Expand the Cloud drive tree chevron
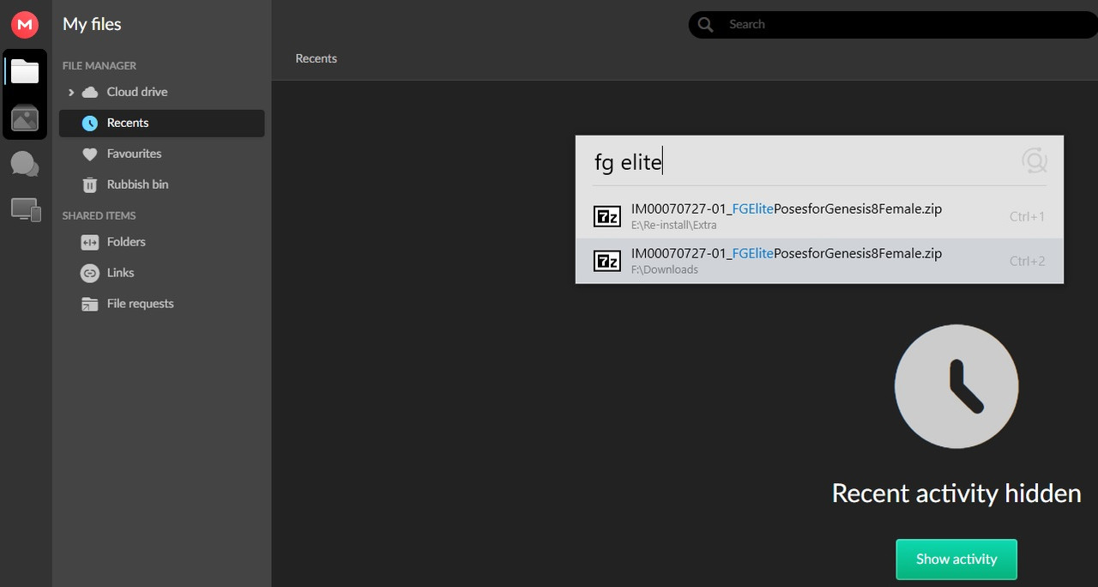Screen dimensions: 1098x587 (71, 92)
